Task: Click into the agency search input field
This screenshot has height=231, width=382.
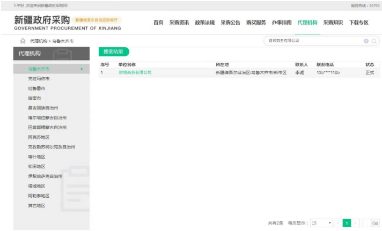Action: (x=314, y=41)
